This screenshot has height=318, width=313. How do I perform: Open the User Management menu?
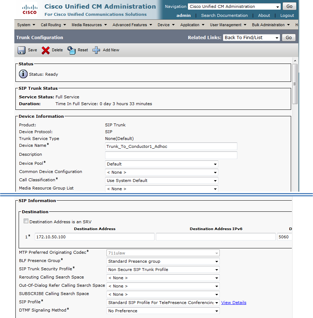pyautogui.click(x=228, y=25)
